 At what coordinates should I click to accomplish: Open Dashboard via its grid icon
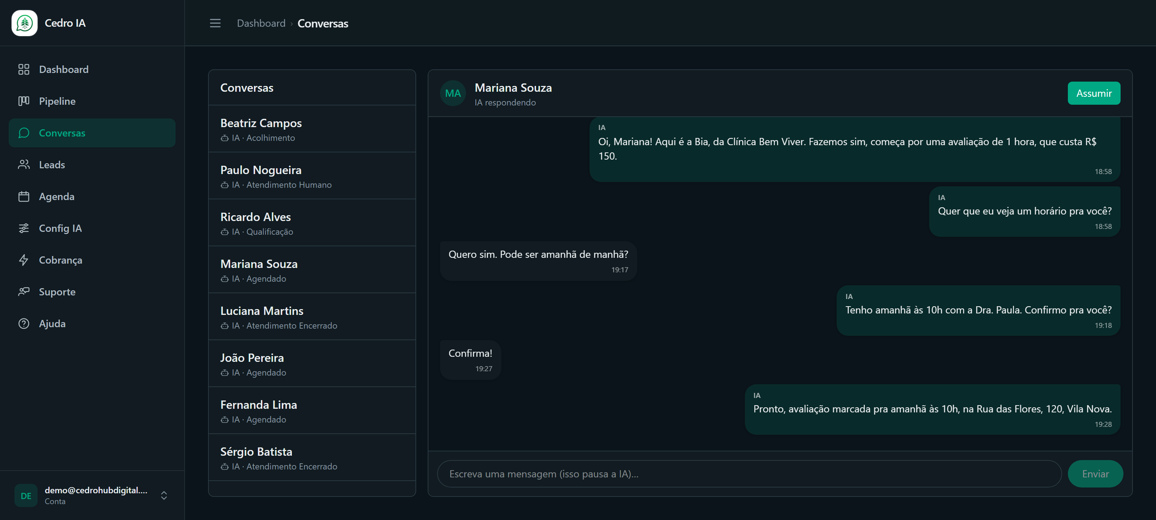24,69
